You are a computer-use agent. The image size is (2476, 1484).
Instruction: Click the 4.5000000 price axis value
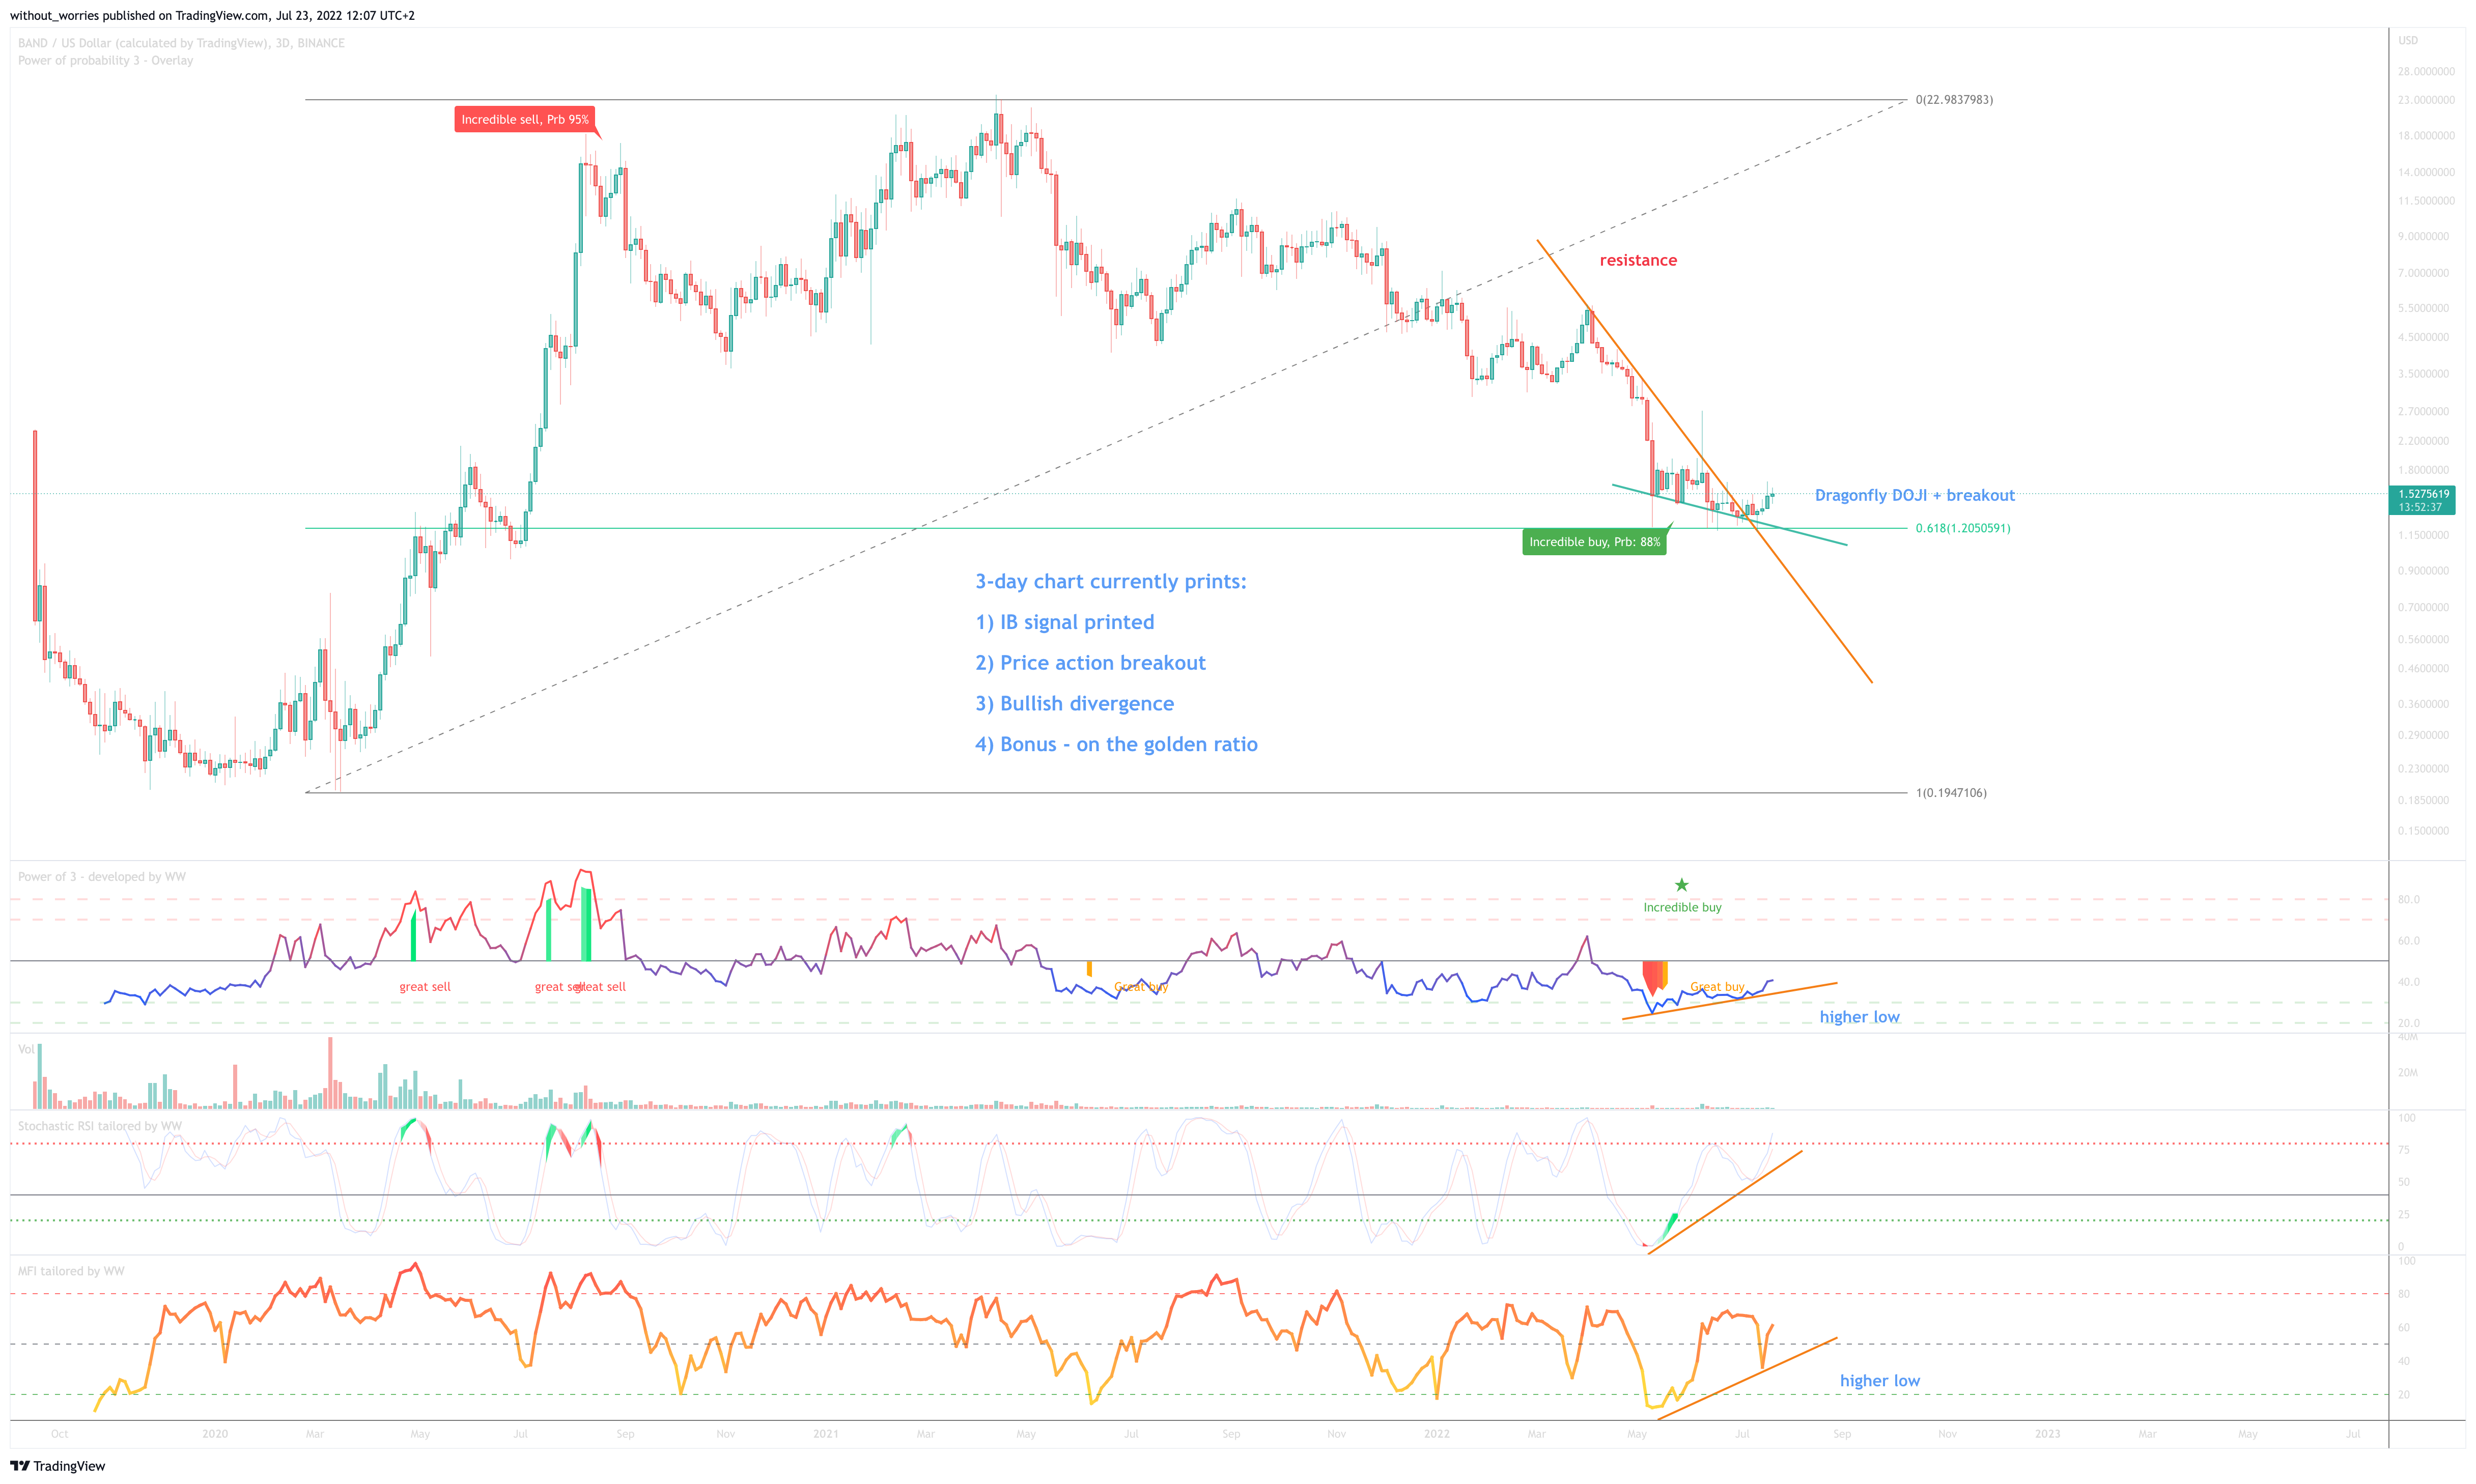click(x=2424, y=338)
